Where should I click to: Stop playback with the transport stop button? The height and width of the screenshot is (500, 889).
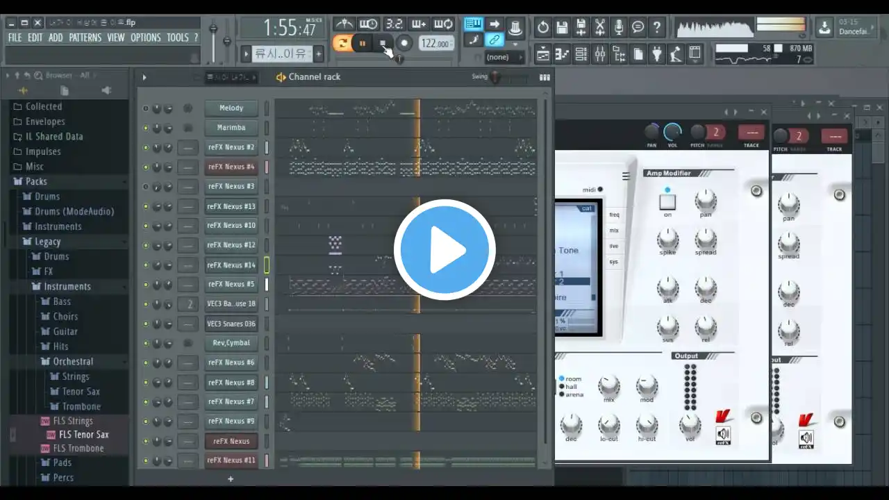(383, 44)
